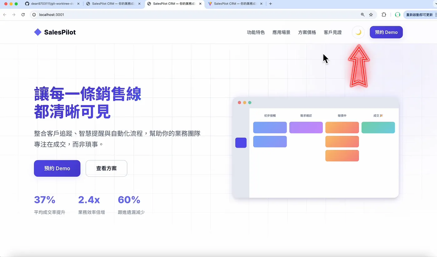Go to the 應用場景 nav link

pos(281,32)
